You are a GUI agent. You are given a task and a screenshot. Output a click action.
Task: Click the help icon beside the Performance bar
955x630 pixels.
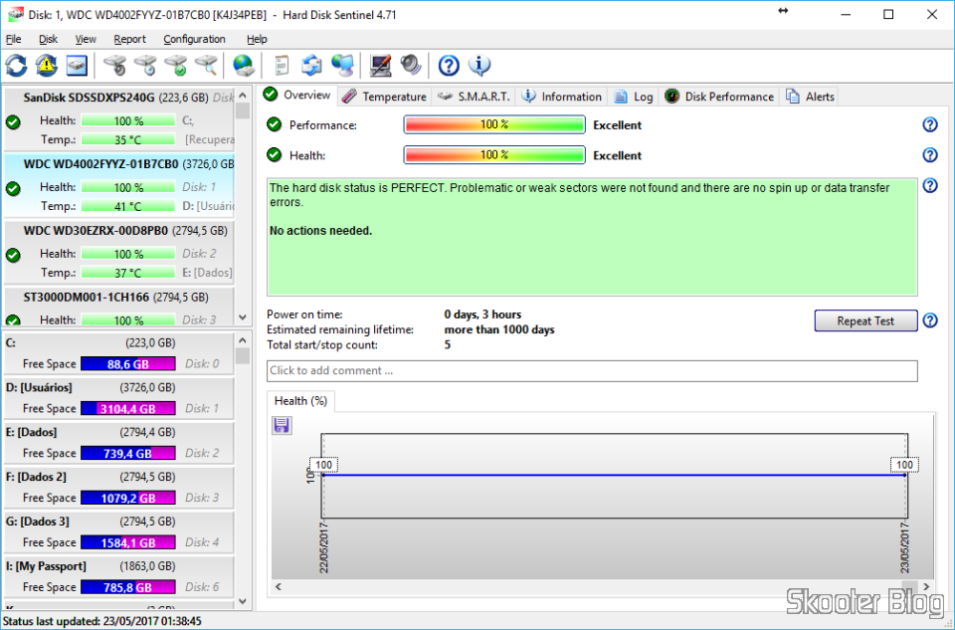click(930, 124)
